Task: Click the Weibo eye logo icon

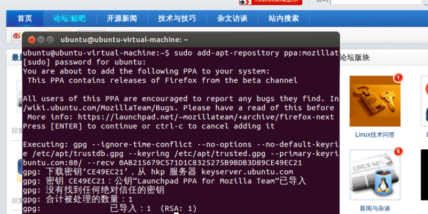Action: [17, 35]
